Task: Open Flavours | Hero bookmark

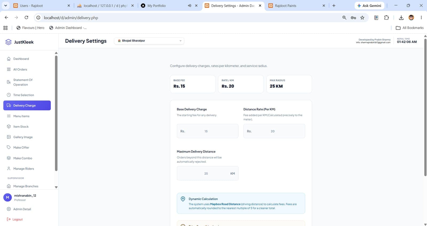Action: (x=30, y=28)
